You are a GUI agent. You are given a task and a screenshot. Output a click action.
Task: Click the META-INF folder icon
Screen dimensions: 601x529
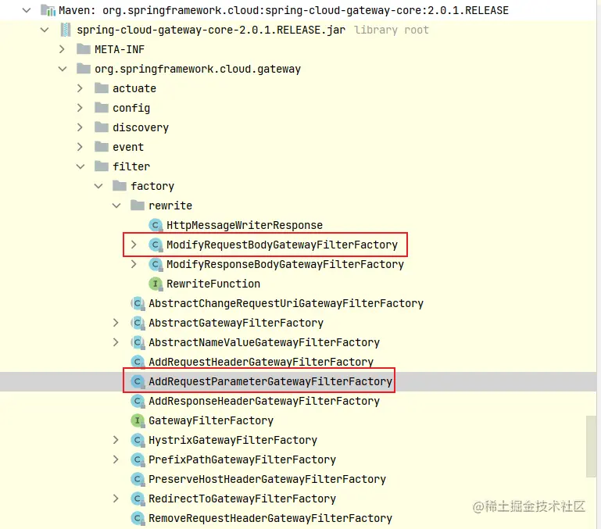pos(84,49)
